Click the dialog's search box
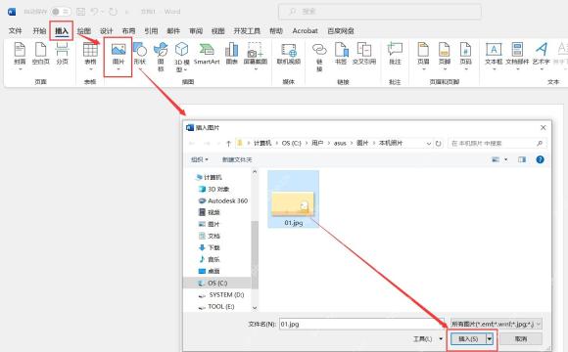This screenshot has width=568, height=352. click(497, 144)
